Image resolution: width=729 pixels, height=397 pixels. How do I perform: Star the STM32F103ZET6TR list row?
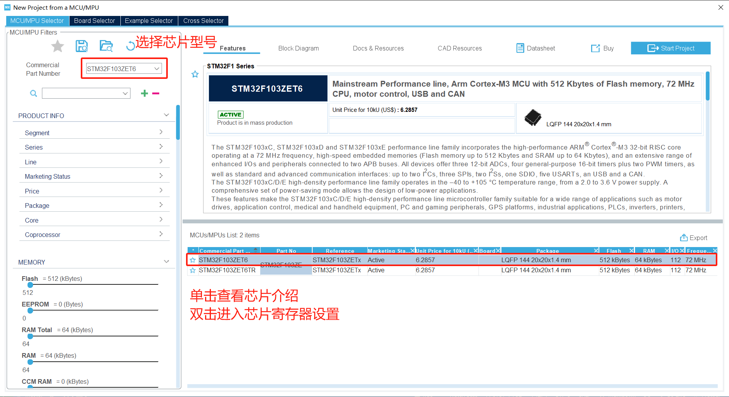pos(193,270)
